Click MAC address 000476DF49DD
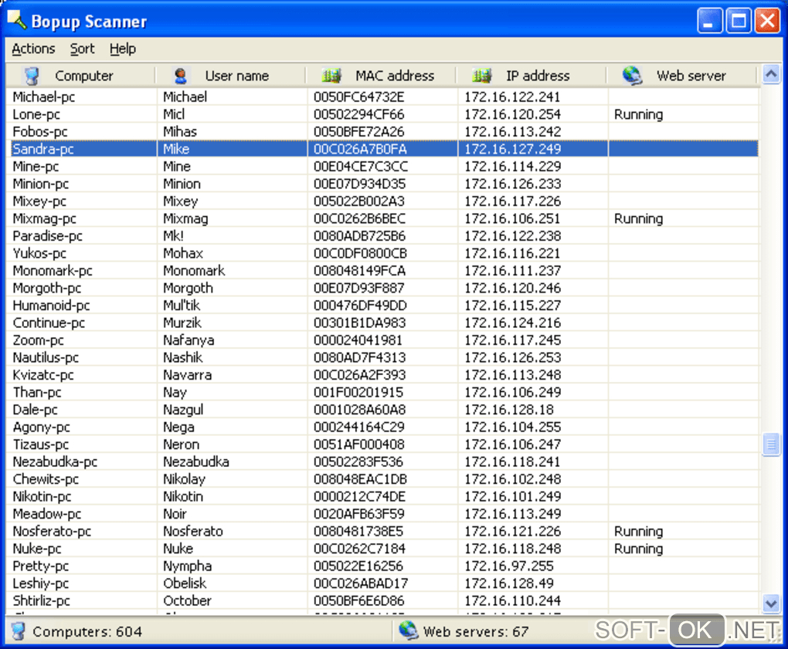This screenshot has height=649, width=788. [360, 306]
